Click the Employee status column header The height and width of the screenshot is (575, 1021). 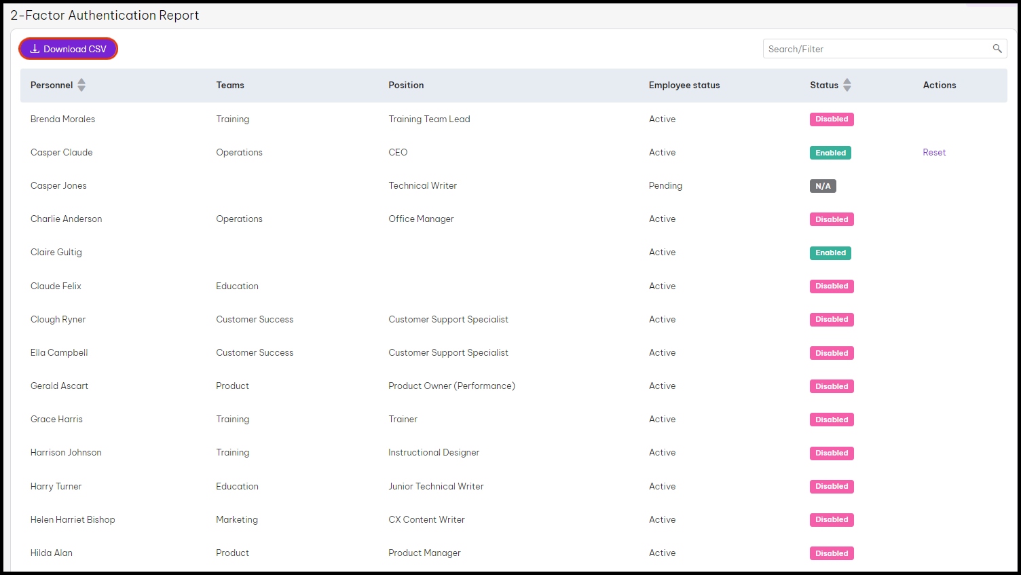pyautogui.click(x=684, y=85)
